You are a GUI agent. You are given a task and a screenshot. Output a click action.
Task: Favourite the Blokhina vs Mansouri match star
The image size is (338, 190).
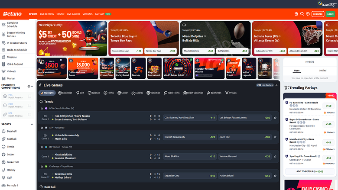pyautogui.click(x=275, y=156)
